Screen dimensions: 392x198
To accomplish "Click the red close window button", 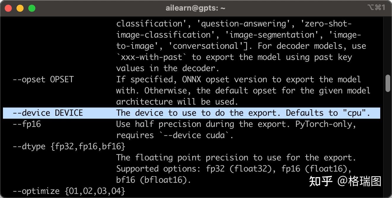I will pos(8,8).
